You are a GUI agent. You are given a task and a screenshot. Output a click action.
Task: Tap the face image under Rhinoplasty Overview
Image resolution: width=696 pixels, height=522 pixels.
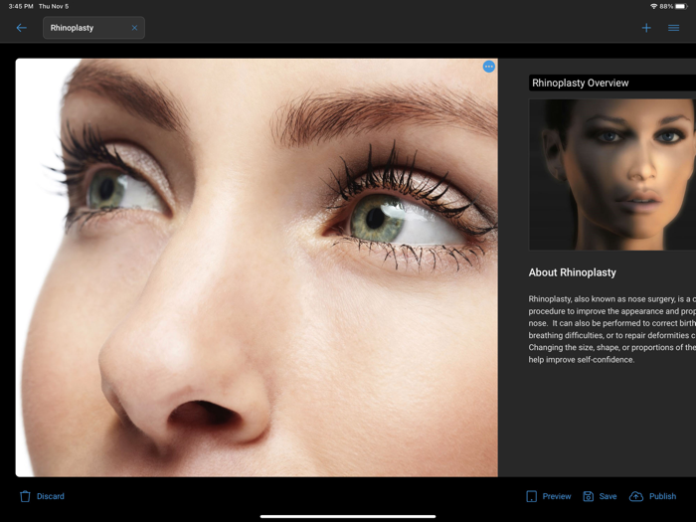(x=611, y=174)
